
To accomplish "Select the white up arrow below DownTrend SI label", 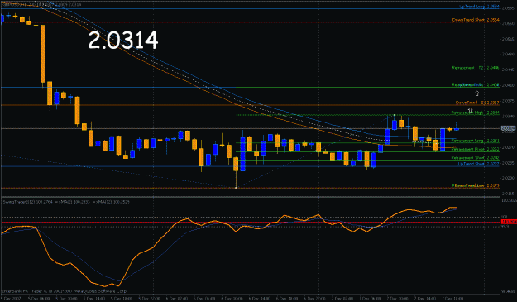I will (470, 110).
